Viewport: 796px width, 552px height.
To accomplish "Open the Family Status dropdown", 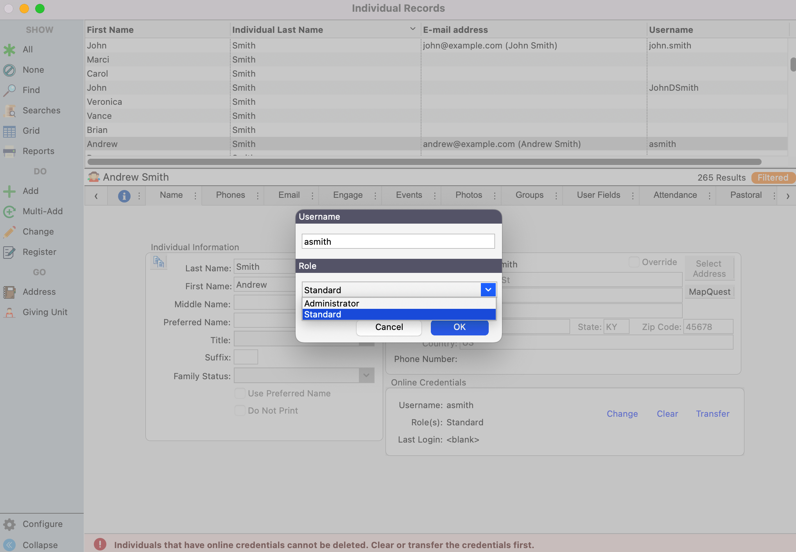I will click(366, 375).
